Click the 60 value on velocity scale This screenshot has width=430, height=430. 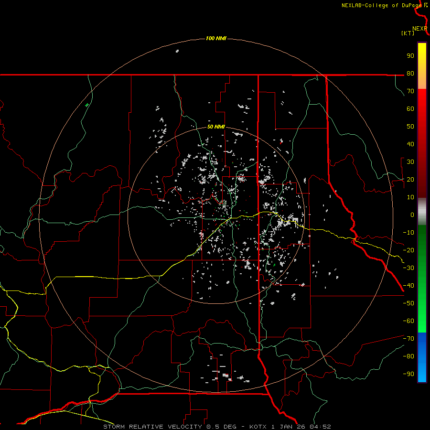pos(410,109)
